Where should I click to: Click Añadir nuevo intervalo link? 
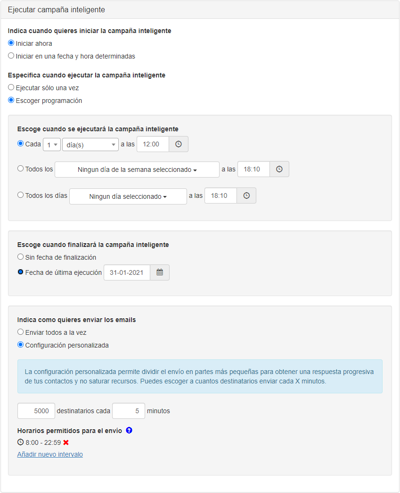pyautogui.click(x=50, y=454)
